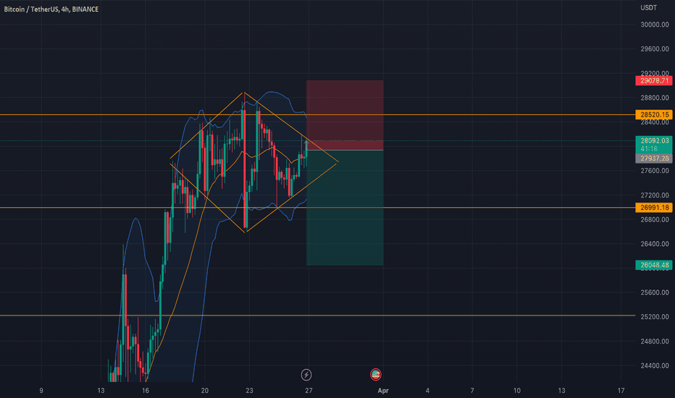Click the red 29078.71 stop-loss price label
This screenshot has height=398, width=675.
click(654, 81)
